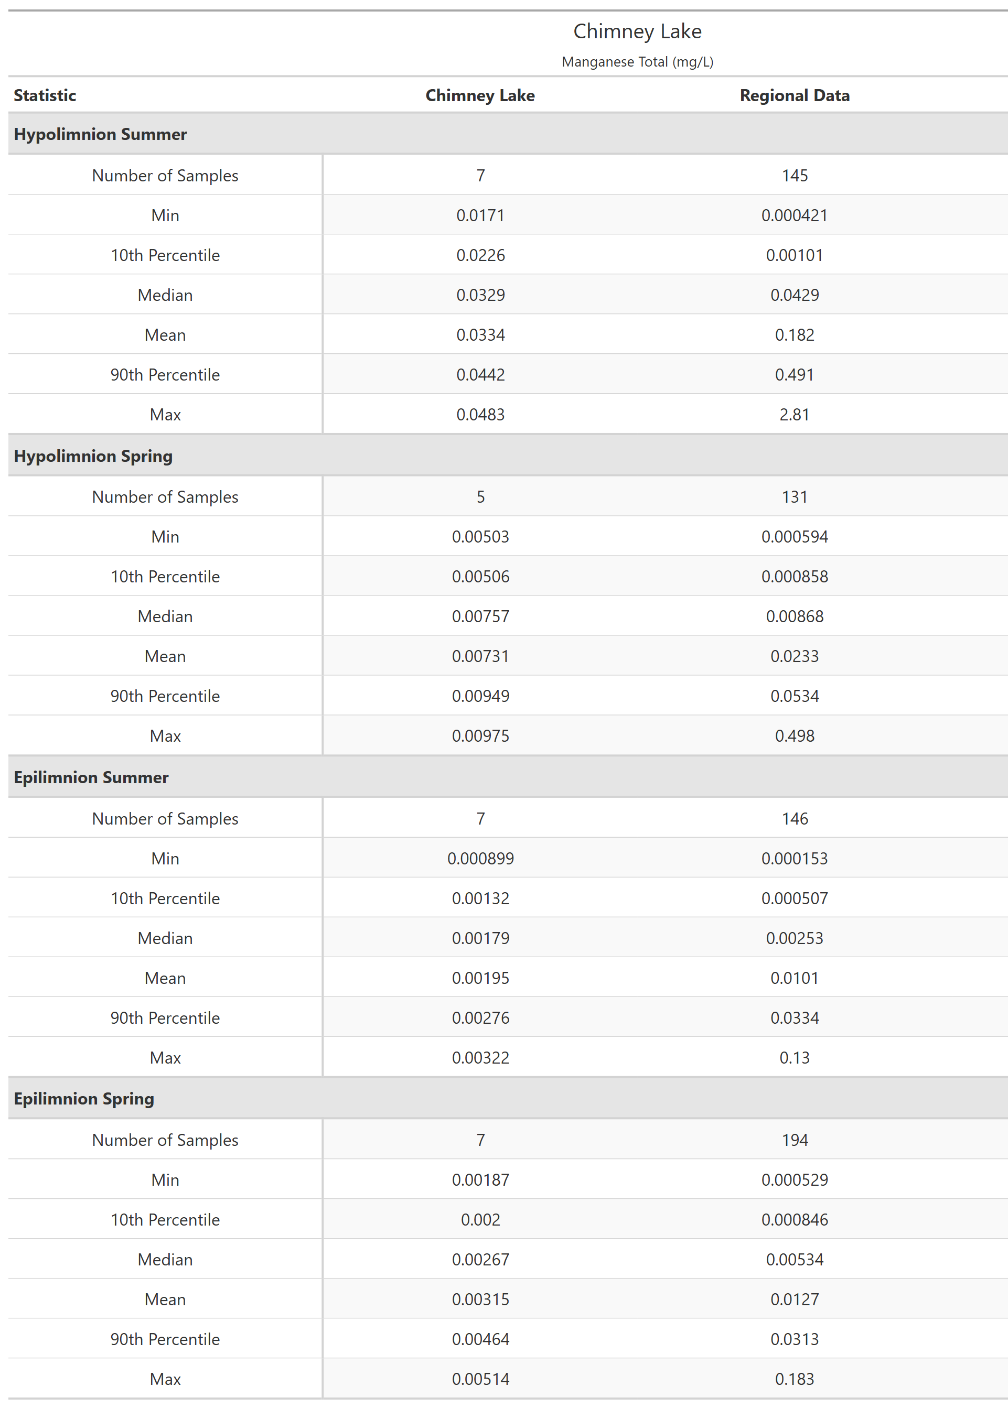Select the Regional Data column header
Image resolution: width=1008 pixels, height=1408 pixels.
pos(794,95)
